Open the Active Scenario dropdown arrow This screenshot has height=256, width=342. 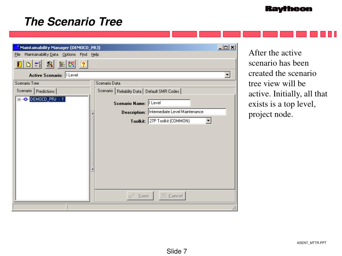(227, 75)
